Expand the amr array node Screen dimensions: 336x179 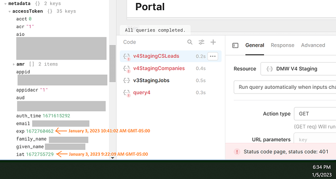(x=14, y=64)
